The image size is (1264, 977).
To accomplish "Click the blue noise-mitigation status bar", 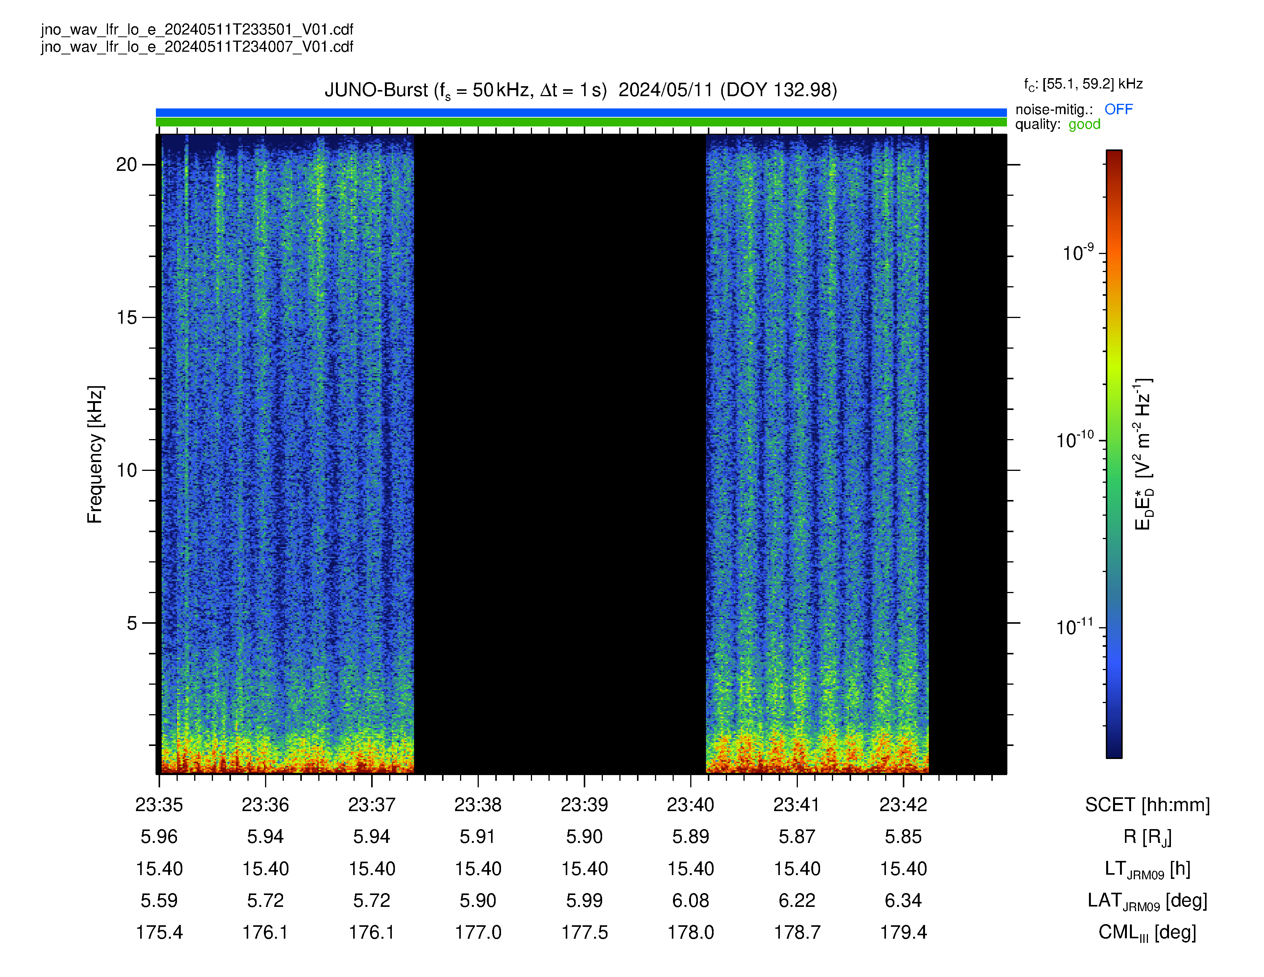I will (x=581, y=112).
